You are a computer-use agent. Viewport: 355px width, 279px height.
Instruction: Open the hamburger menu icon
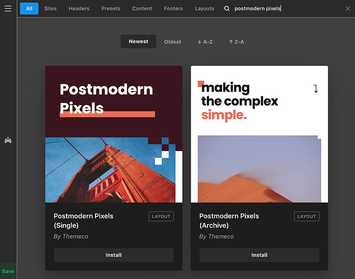click(8, 8)
